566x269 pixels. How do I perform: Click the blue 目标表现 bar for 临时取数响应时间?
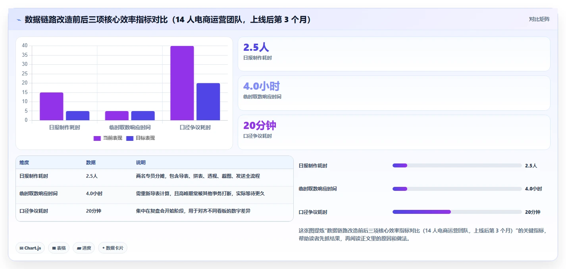click(143, 115)
